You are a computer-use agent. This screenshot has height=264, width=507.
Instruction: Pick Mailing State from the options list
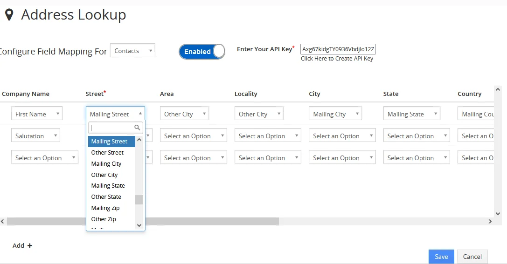[108, 186]
